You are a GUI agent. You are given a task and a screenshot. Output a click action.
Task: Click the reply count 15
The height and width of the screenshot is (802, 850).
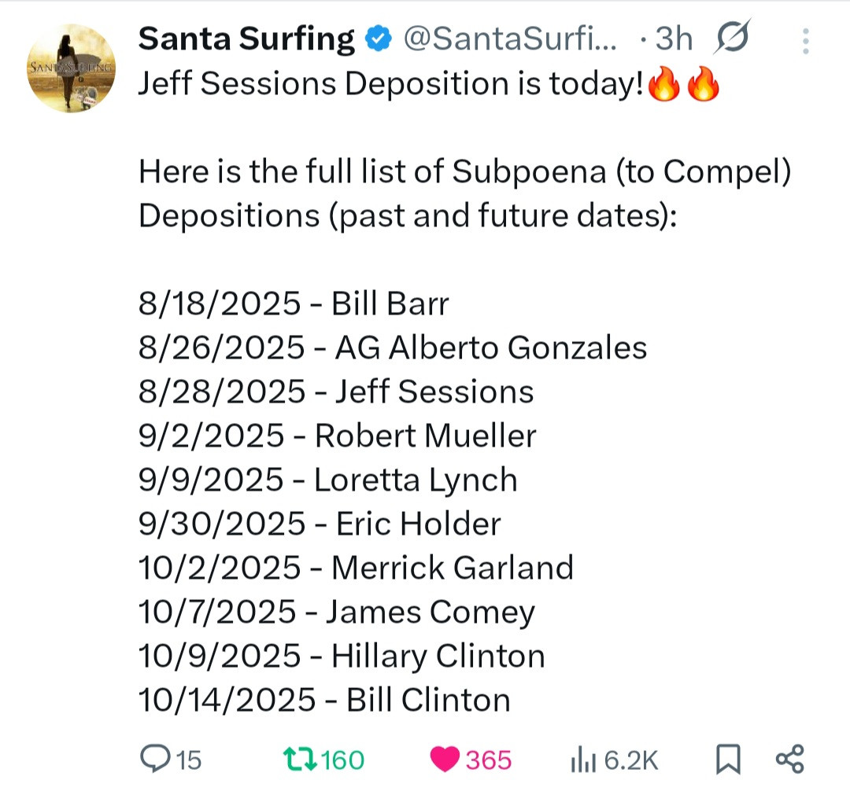(188, 760)
